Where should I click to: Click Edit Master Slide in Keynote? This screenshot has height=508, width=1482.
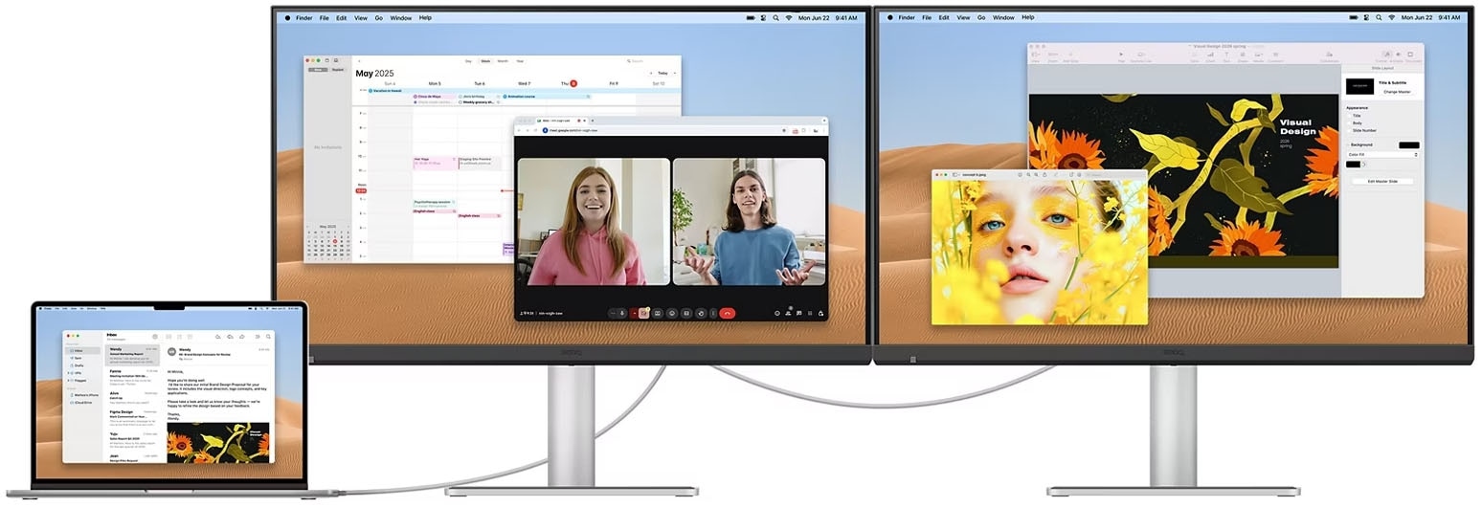[1382, 181]
